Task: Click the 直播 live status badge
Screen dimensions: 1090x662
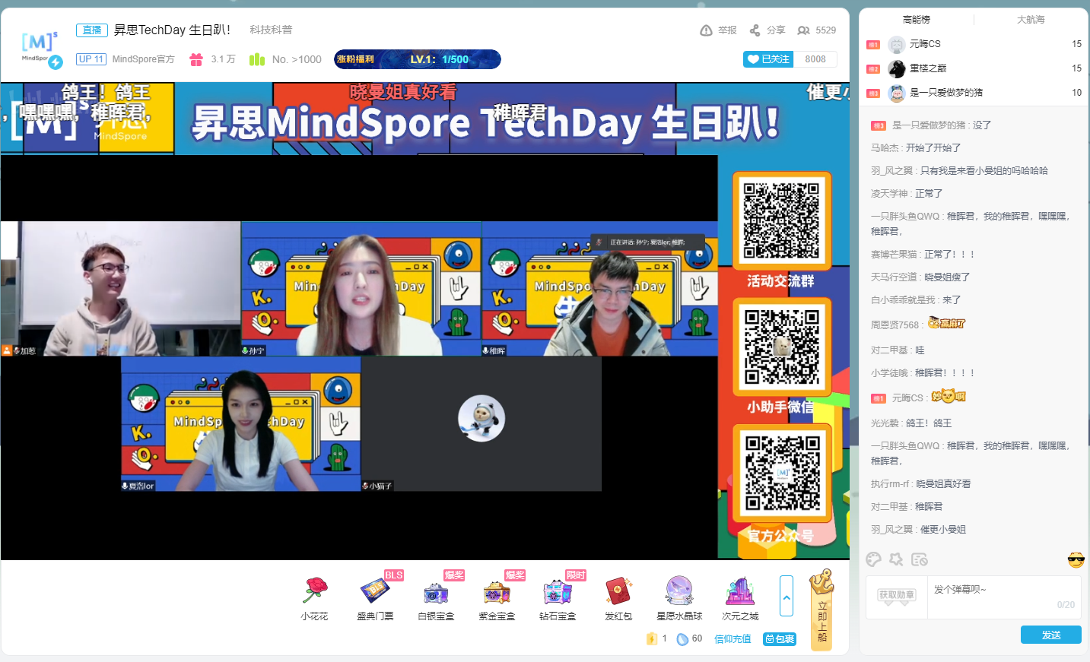Action: pos(92,30)
